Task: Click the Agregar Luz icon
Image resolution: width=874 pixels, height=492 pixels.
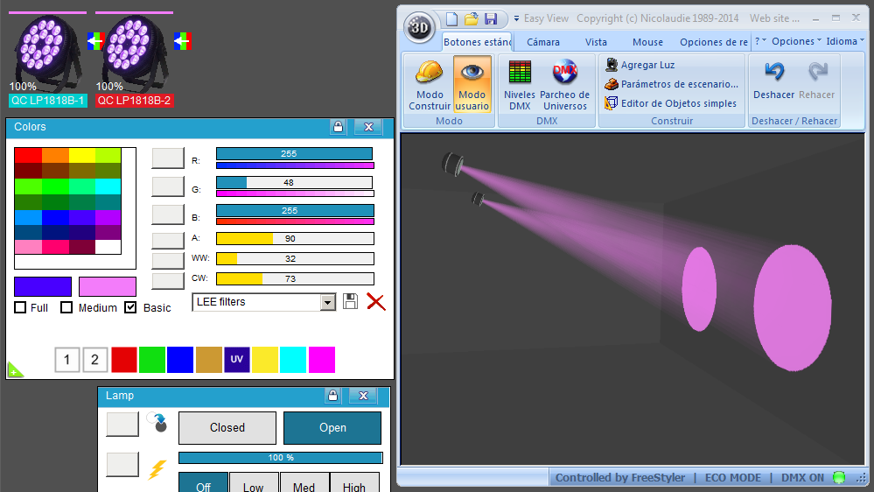Action: [x=612, y=65]
